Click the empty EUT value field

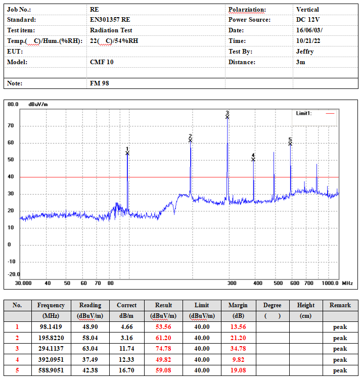coord(156,52)
